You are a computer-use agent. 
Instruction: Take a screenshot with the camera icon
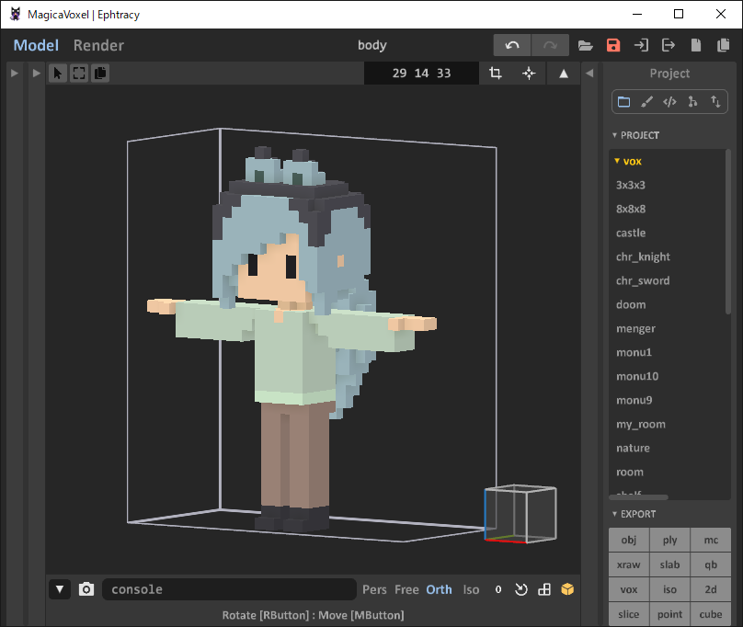[86, 589]
